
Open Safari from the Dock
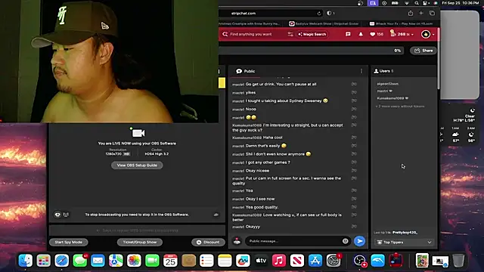point(62,261)
